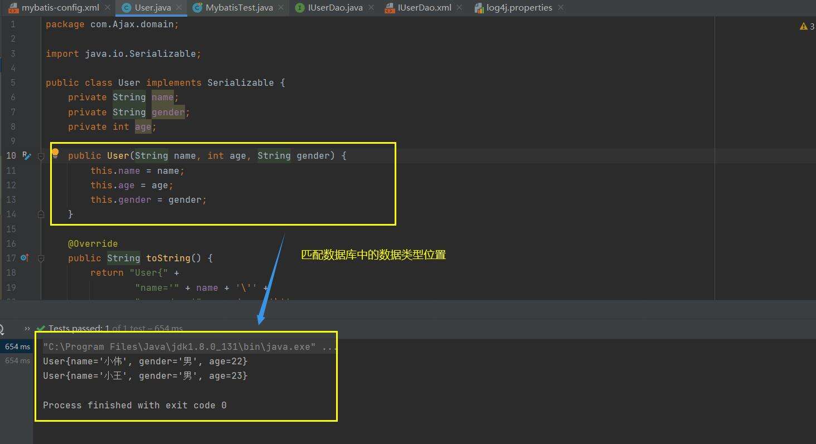
Task: Click fold end marker on line 14
Action: [41, 214]
